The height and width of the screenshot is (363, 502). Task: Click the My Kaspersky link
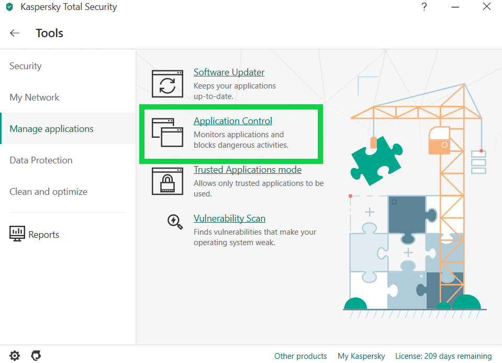pyautogui.click(x=361, y=356)
